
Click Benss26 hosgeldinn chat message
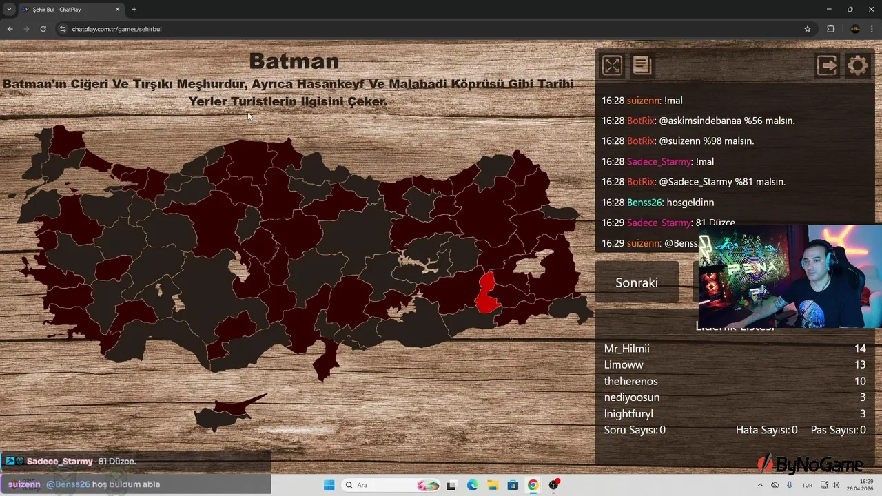(657, 203)
